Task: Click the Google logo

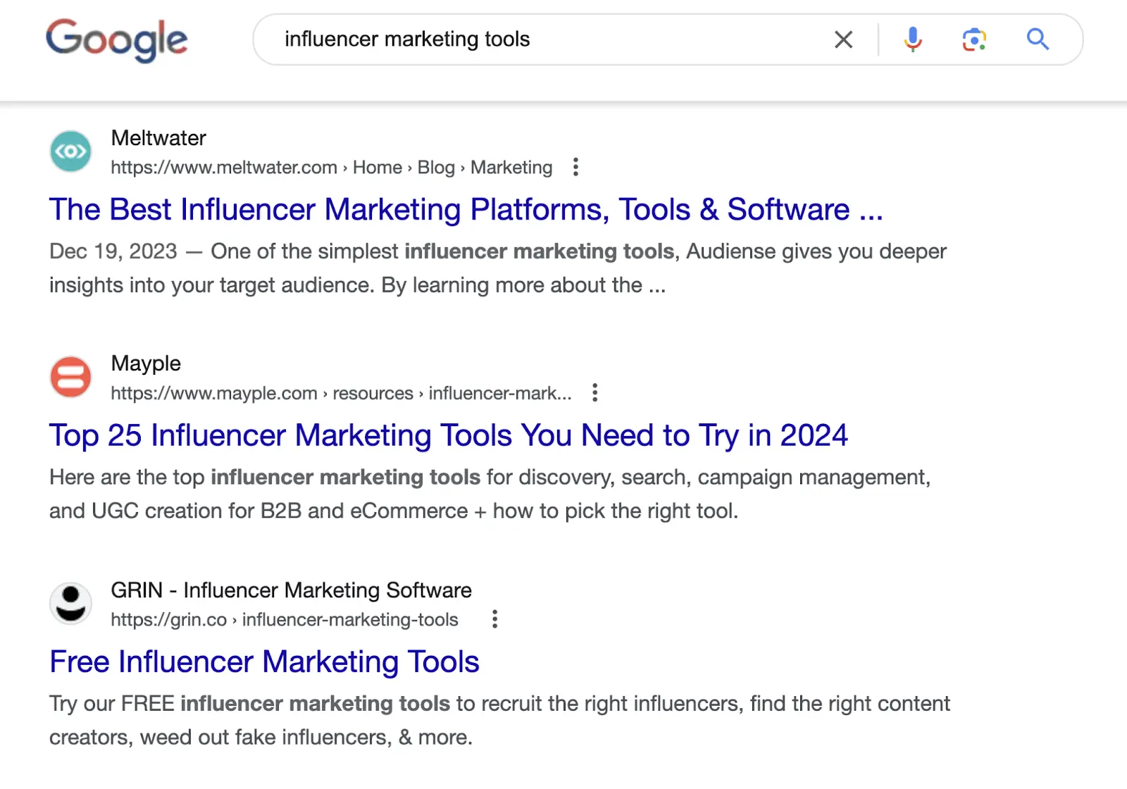Action: tap(116, 40)
